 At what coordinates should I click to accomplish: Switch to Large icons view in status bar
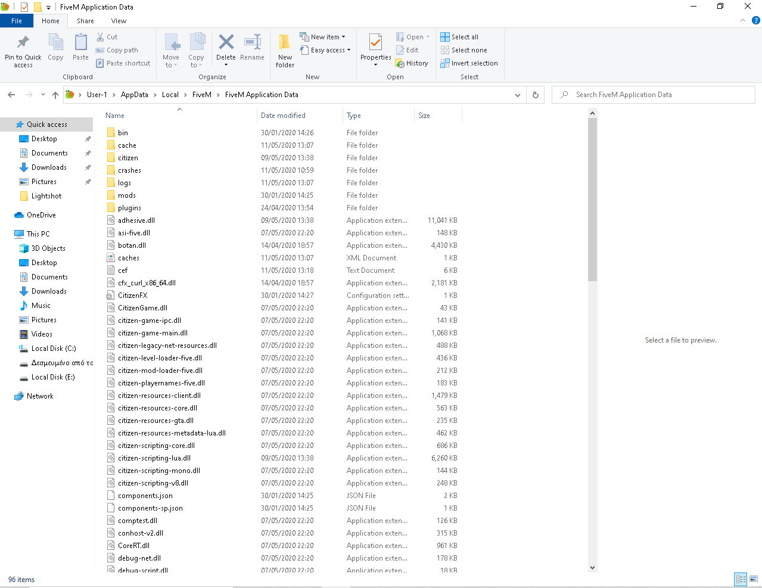754,579
